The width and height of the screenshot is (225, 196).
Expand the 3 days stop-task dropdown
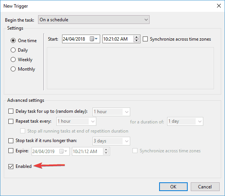pyautogui.click(x=111, y=141)
